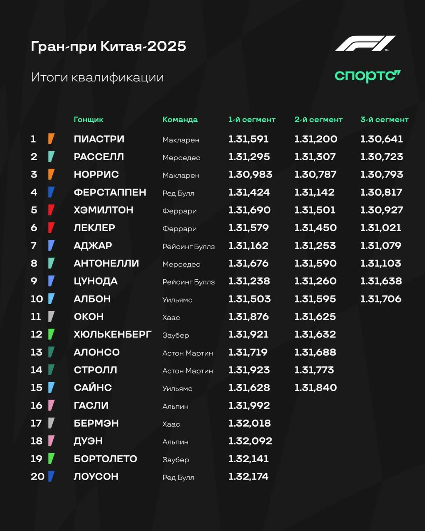Click the 1-й сегмент column header
This screenshot has height=531, width=425.
point(252,120)
